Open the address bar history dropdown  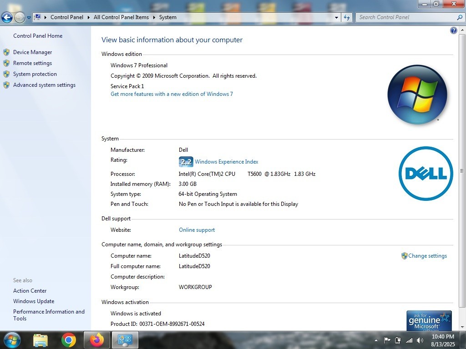(x=336, y=18)
